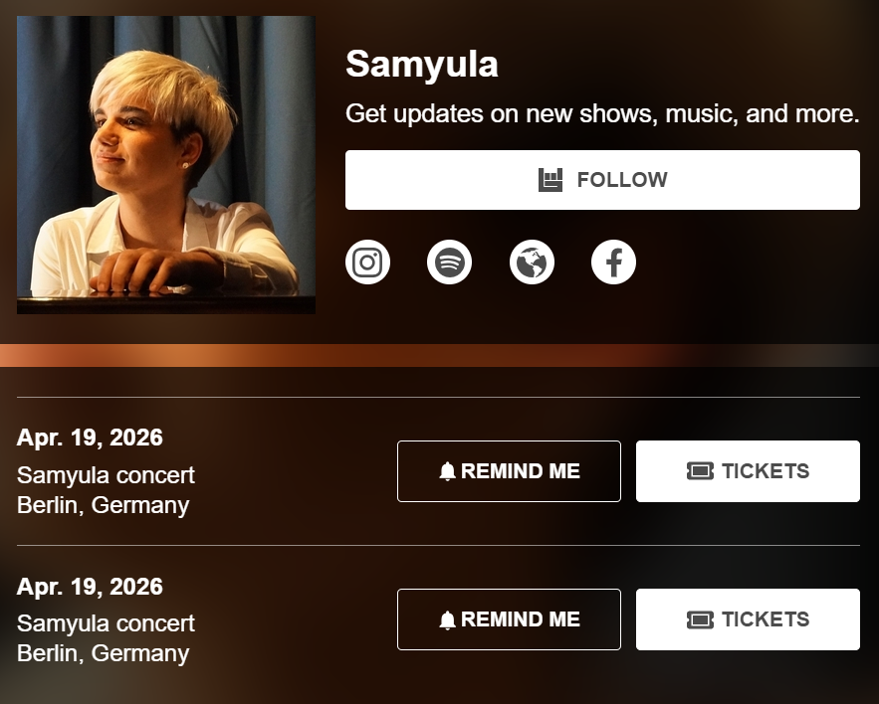Open Samyula's Facebook page icon
The height and width of the screenshot is (704, 879).
(613, 263)
